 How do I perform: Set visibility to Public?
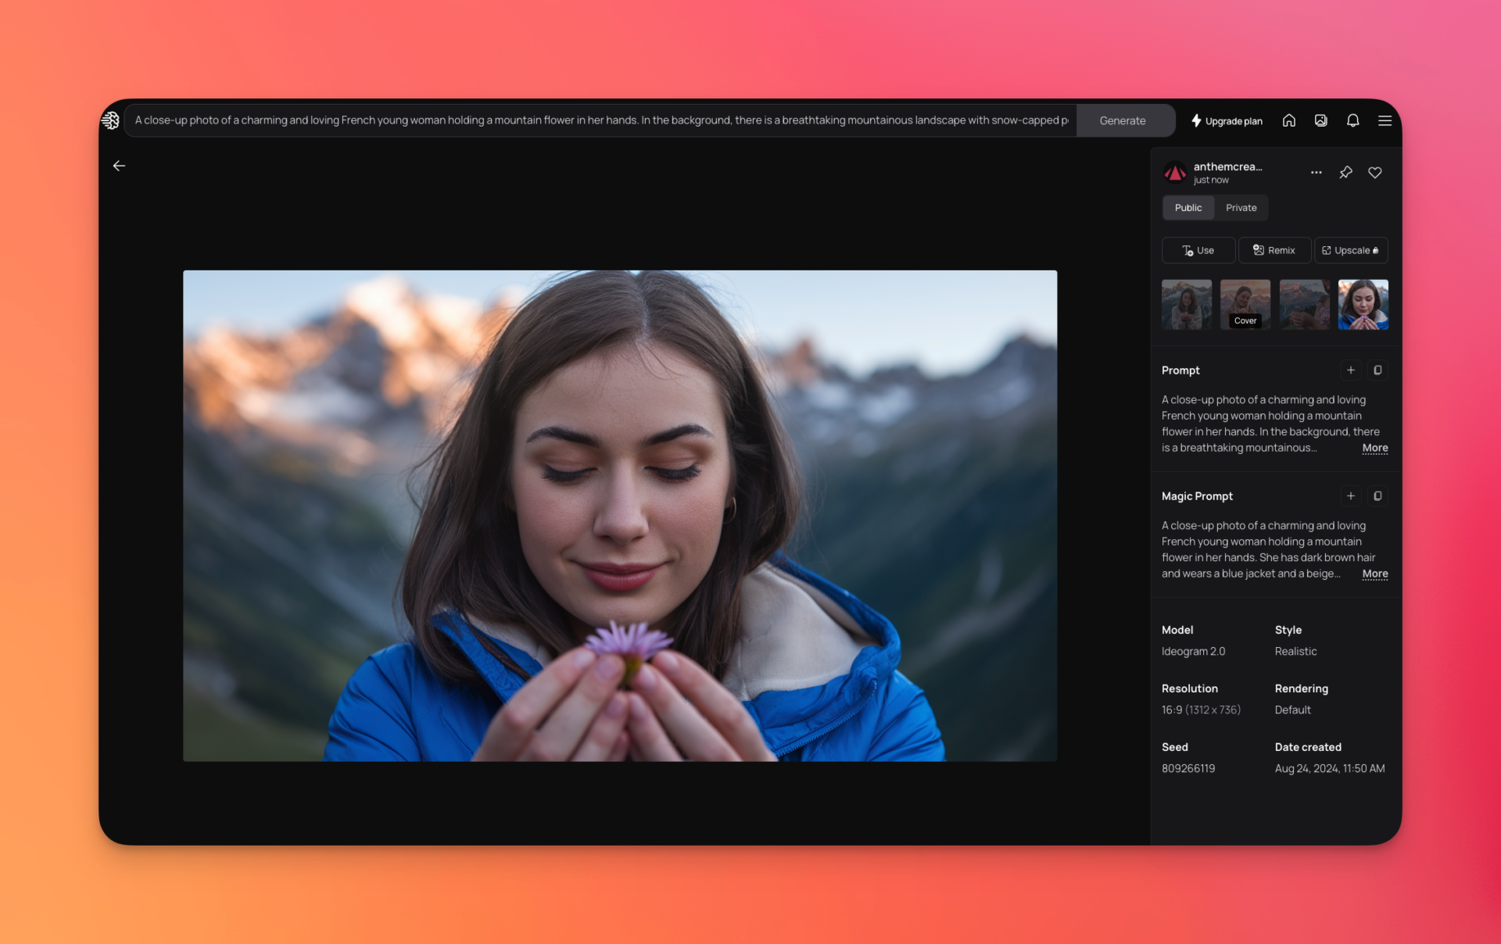[x=1188, y=208]
